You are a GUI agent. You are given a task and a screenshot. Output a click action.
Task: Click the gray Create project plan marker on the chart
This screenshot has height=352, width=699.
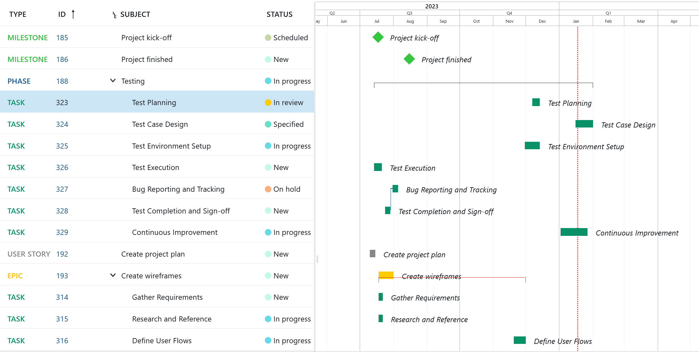(372, 254)
